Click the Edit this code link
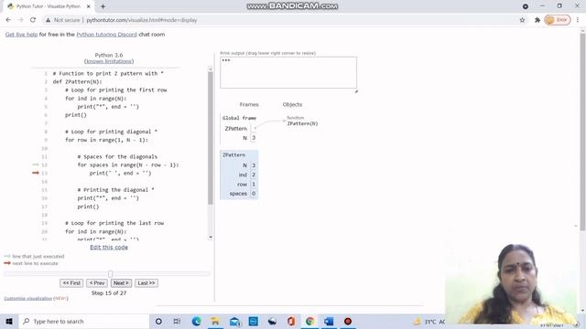The width and height of the screenshot is (586, 329). [109, 247]
